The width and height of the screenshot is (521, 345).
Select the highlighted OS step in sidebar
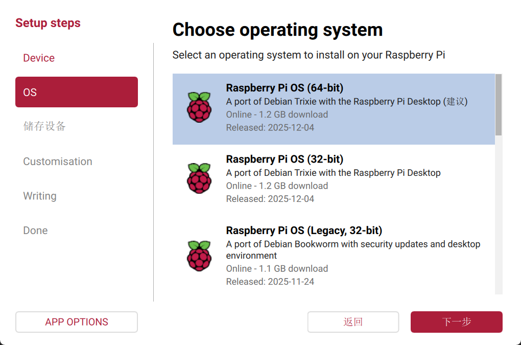[x=77, y=92]
